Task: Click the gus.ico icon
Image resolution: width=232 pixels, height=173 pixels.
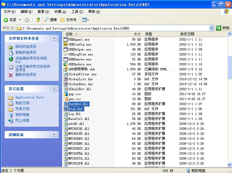Action: [65, 99]
